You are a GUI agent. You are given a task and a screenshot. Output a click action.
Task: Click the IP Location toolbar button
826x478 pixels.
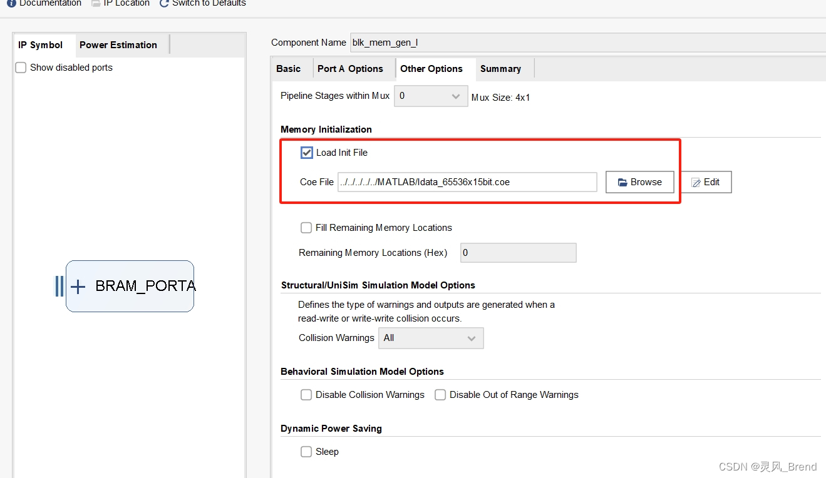(x=120, y=3)
